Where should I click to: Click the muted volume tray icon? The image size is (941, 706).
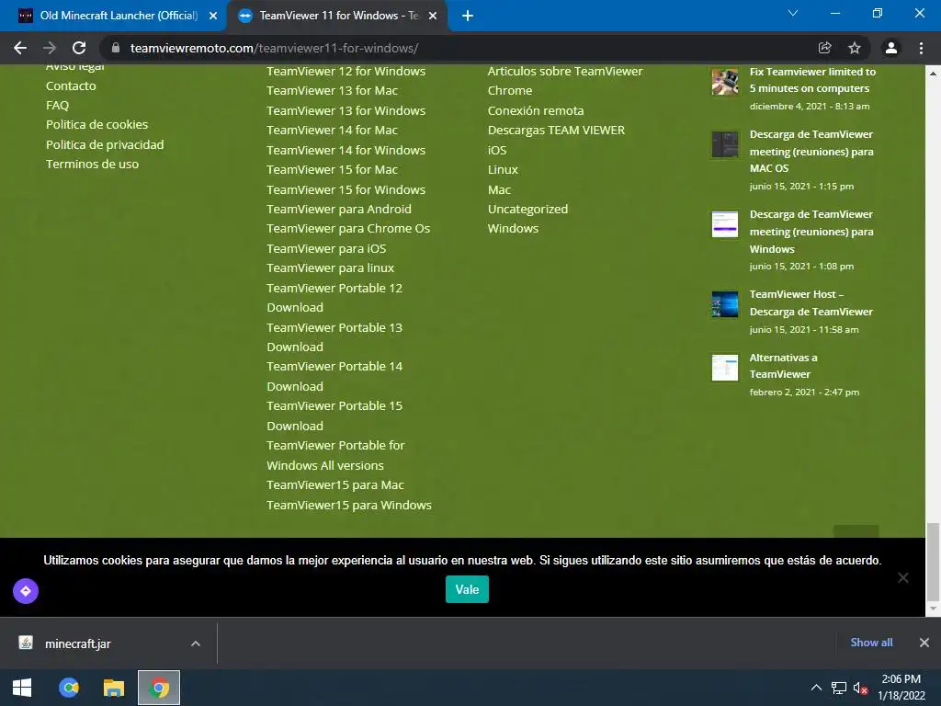860,688
